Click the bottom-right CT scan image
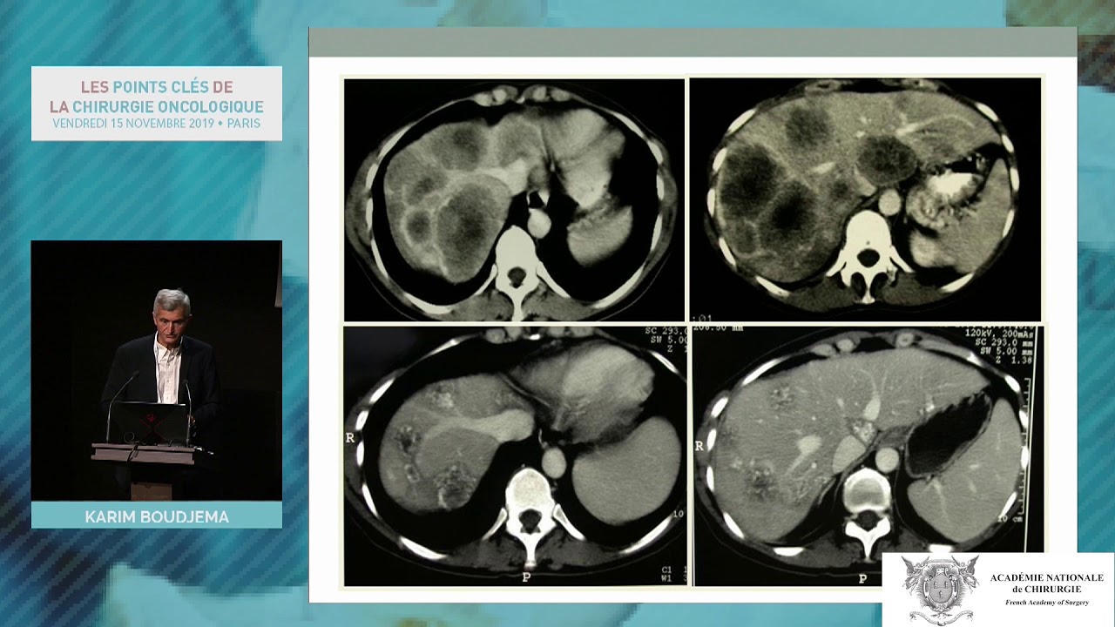This screenshot has width=1115, height=627. point(868,455)
